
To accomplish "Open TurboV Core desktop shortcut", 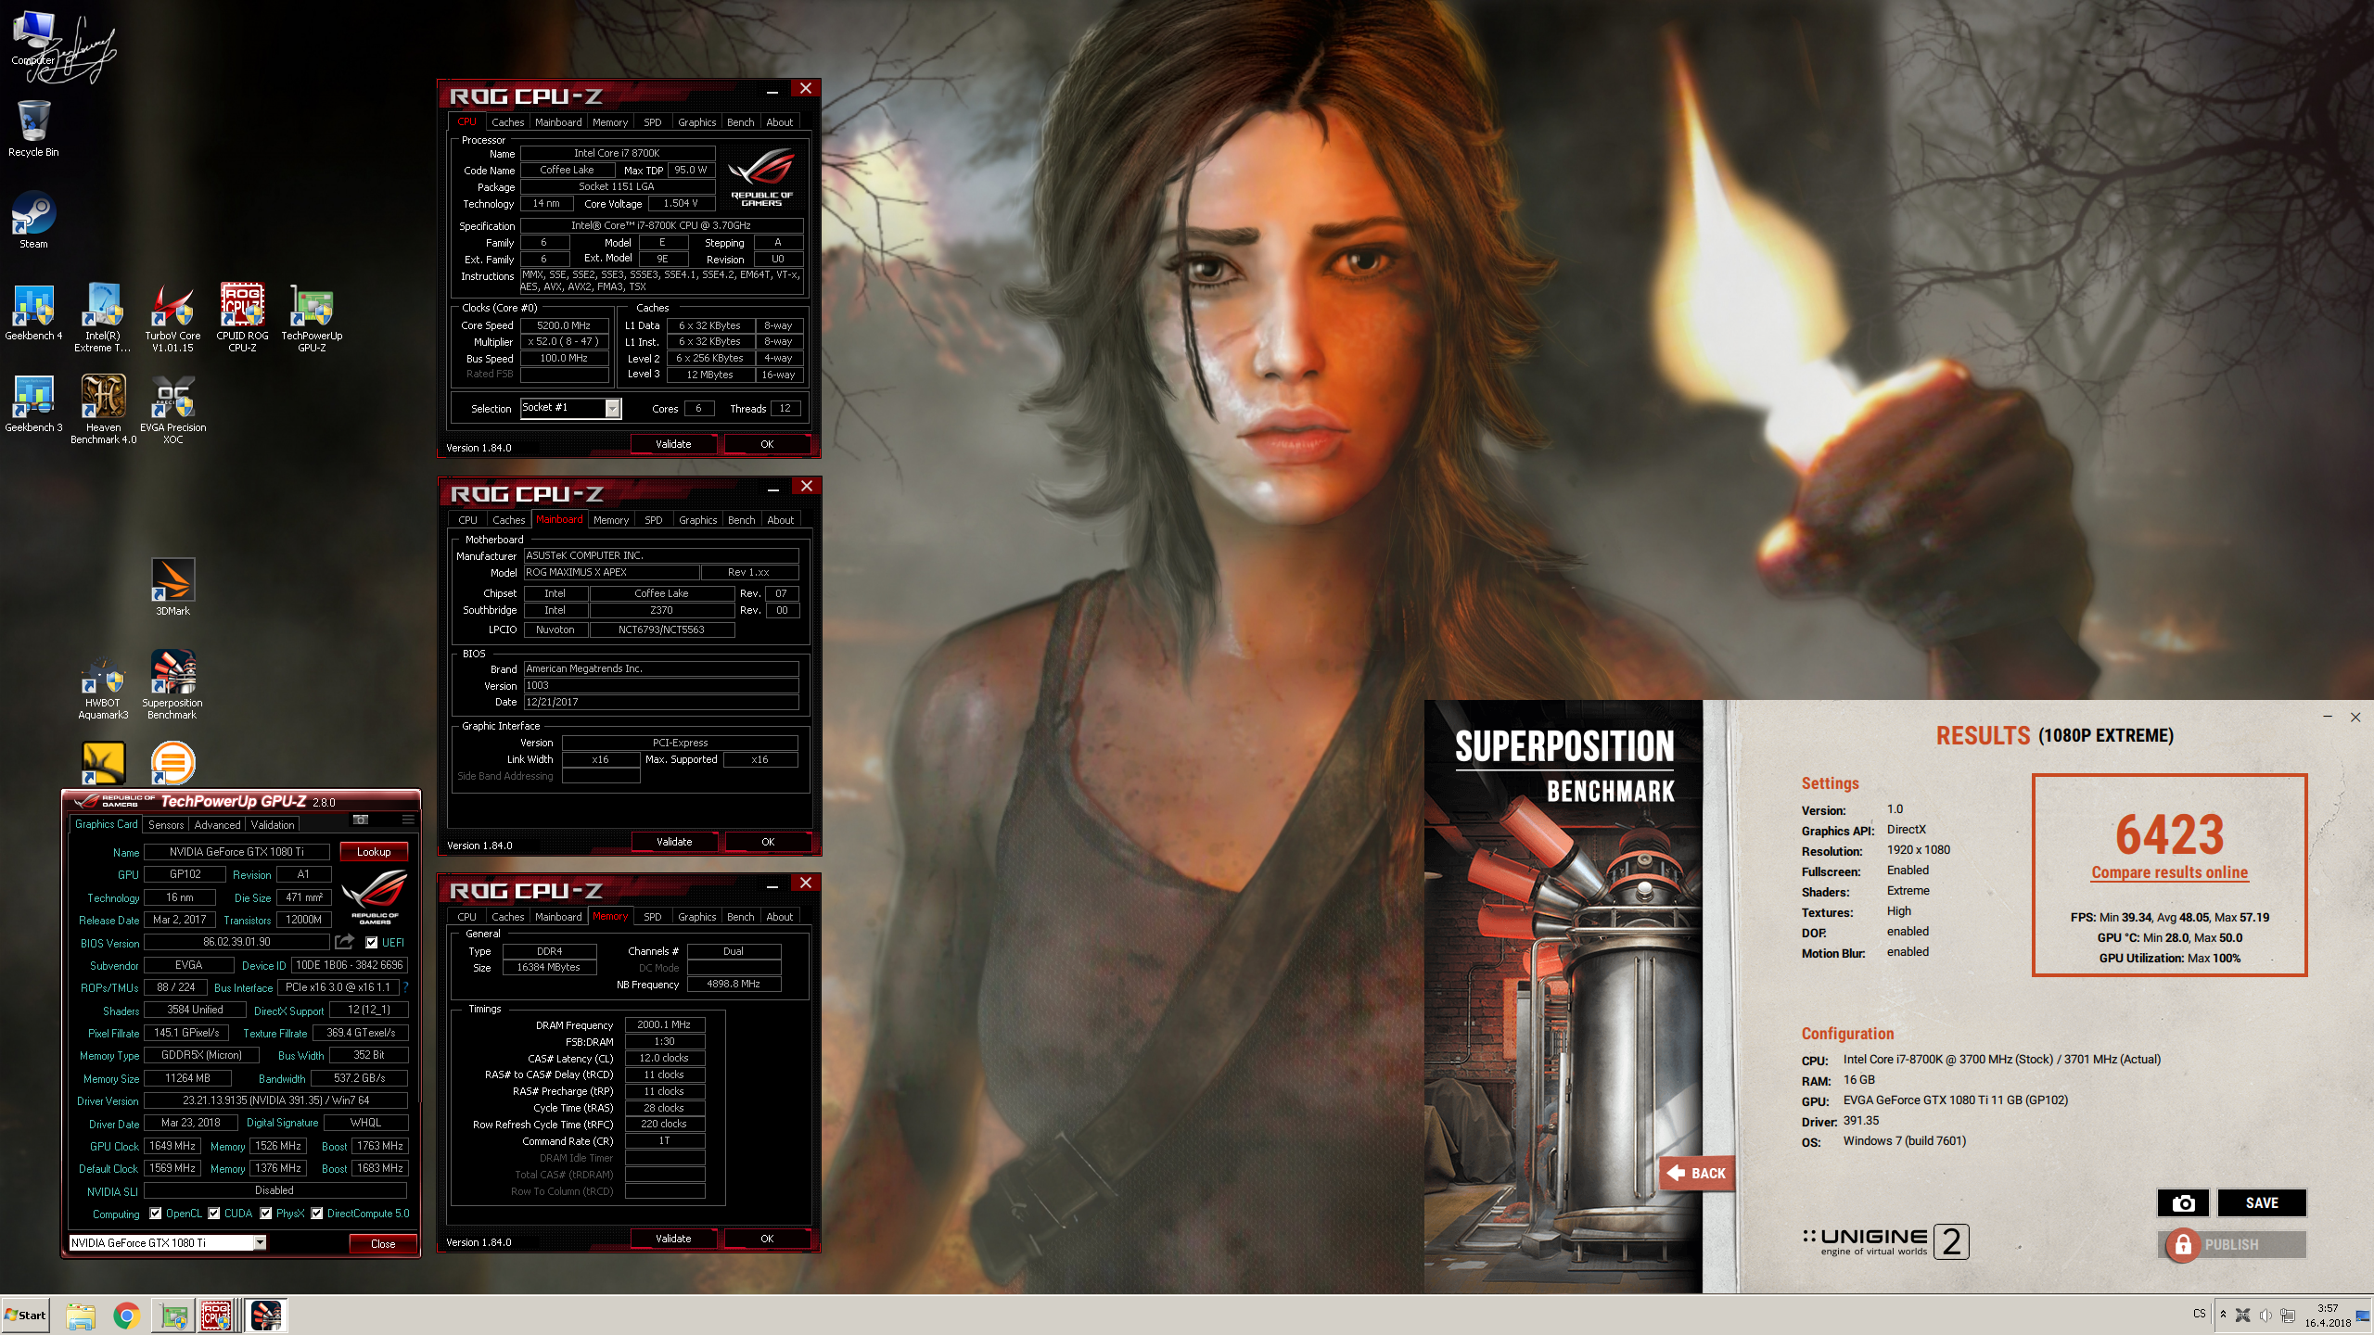I will coord(172,318).
